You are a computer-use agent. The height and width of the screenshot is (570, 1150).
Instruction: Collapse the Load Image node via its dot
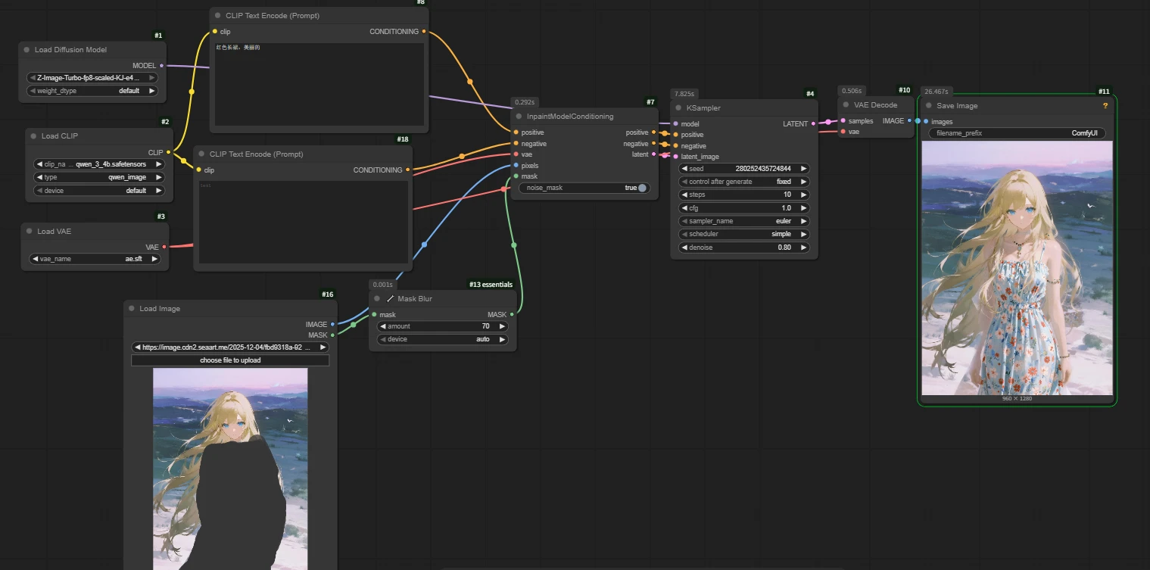pos(132,309)
